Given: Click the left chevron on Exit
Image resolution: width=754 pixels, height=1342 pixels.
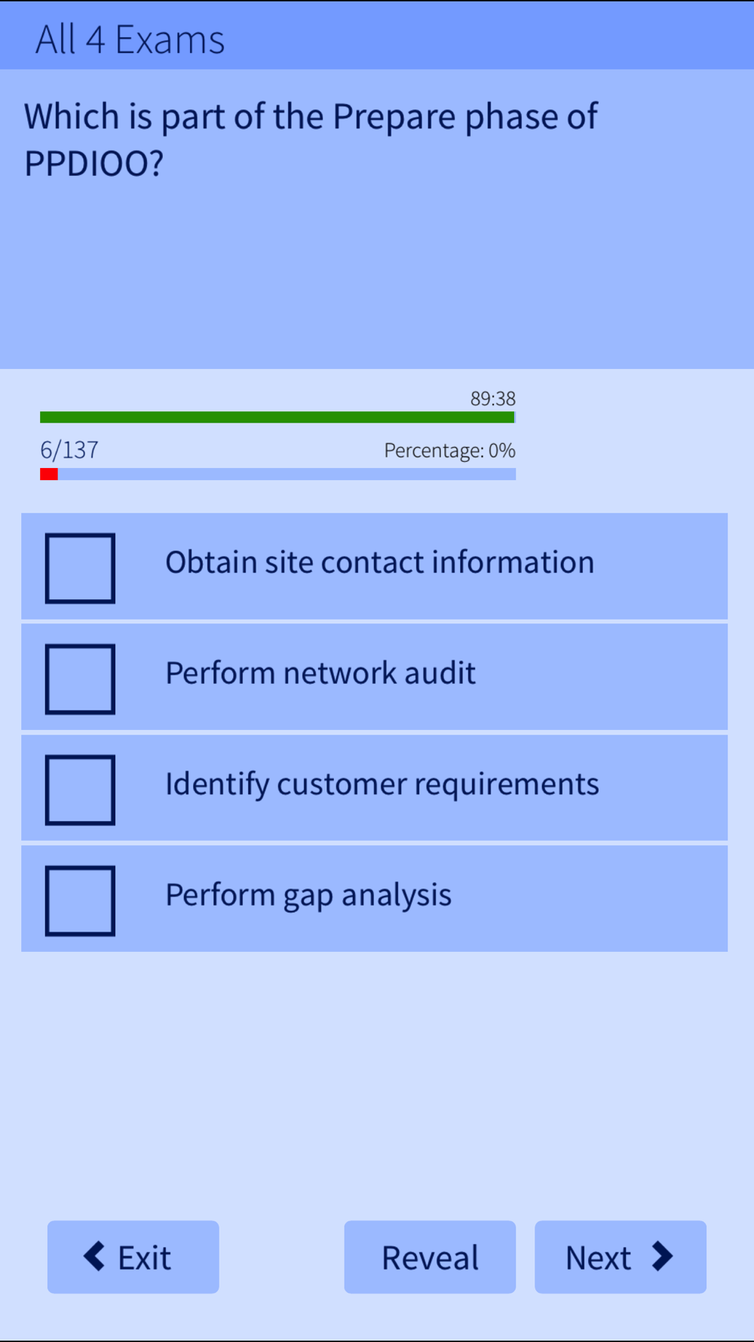Looking at the screenshot, I should click(94, 1257).
